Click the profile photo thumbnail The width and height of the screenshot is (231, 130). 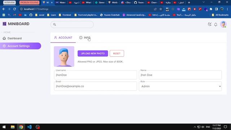[x=64, y=56]
